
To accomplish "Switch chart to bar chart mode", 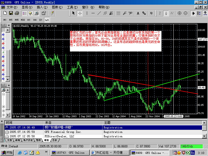I will point(160,13).
